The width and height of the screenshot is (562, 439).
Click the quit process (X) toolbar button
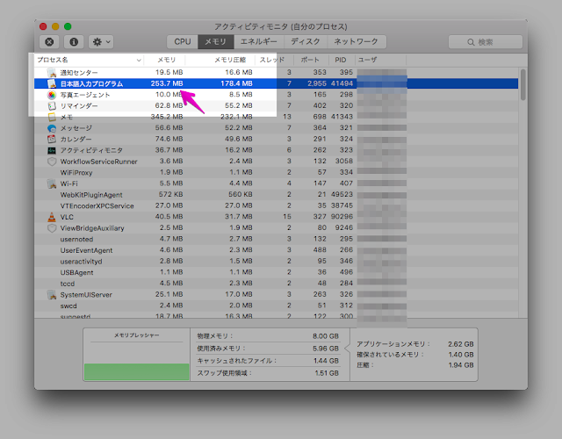[49, 41]
